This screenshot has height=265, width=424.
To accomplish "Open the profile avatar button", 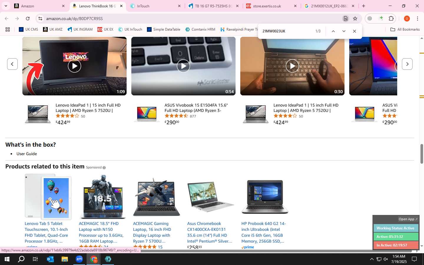I will (407, 19).
